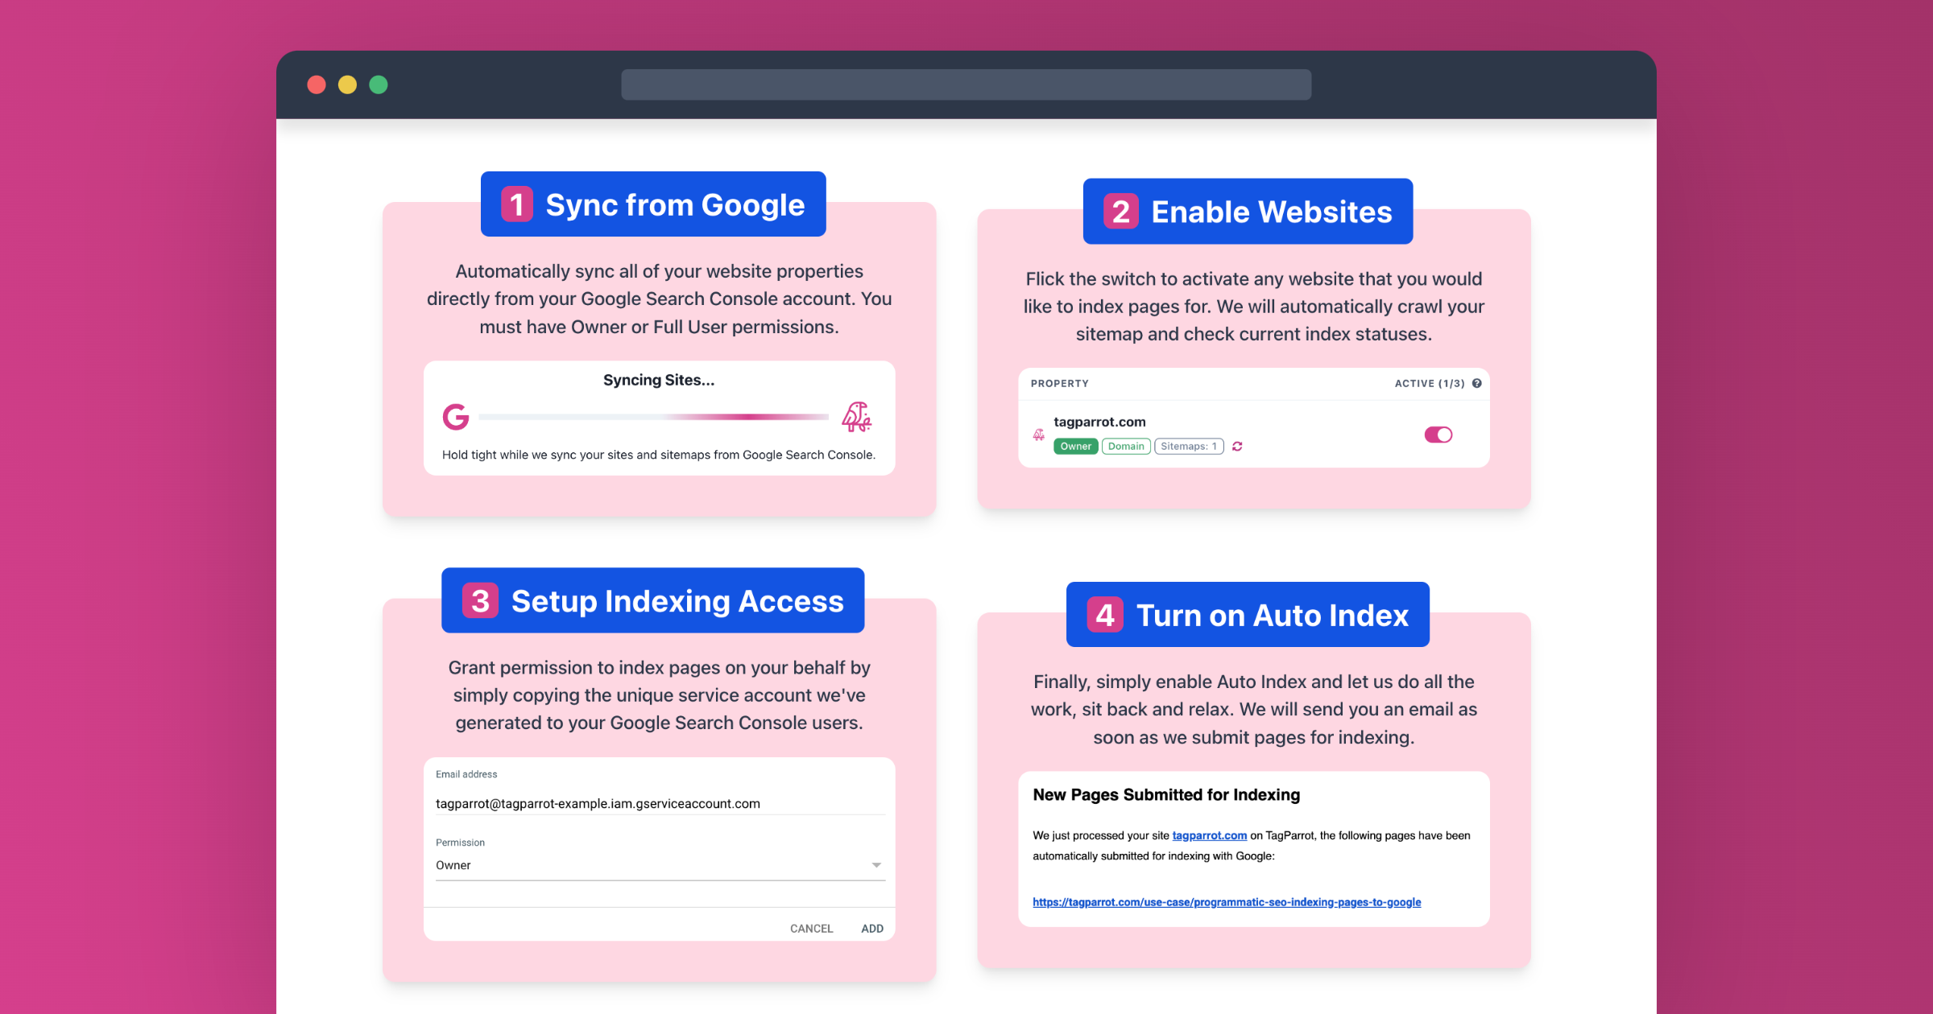Click the Permission dropdown arrow
Image resolution: width=1933 pixels, height=1014 pixels.
[x=876, y=865]
